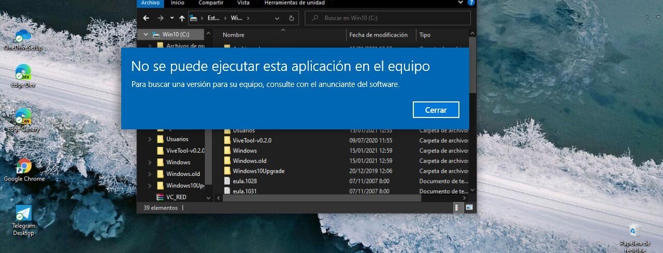The image size is (663, 253).
Task: Click the back arrow in File Explorer
Action: click(x=146, y=18)
